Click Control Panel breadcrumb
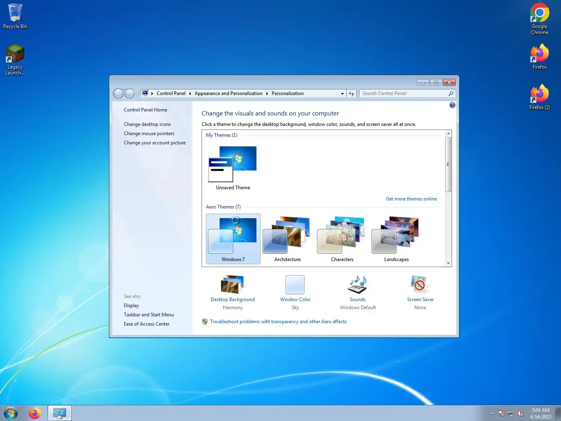Screen dimensions: 561x421 tap(171, 93)
